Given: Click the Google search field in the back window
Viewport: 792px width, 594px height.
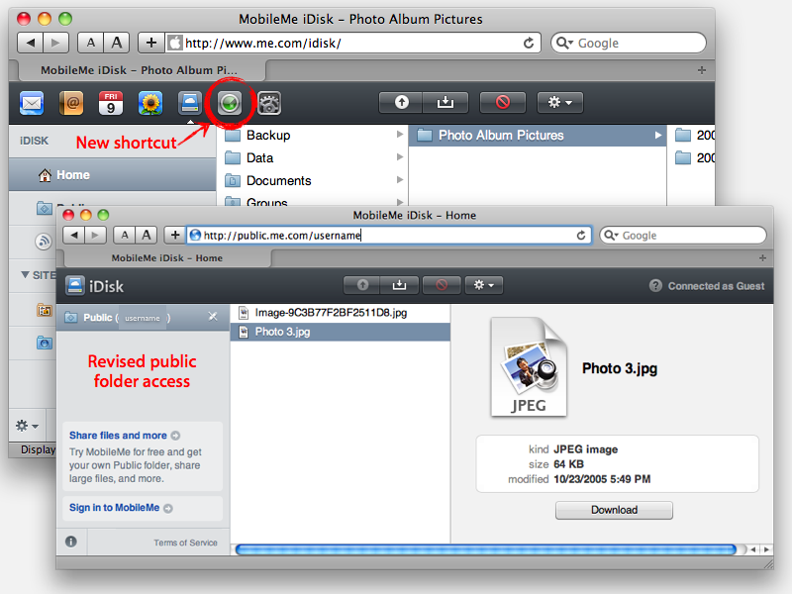Looking at the screenshot, I should [x=629, y=43].
